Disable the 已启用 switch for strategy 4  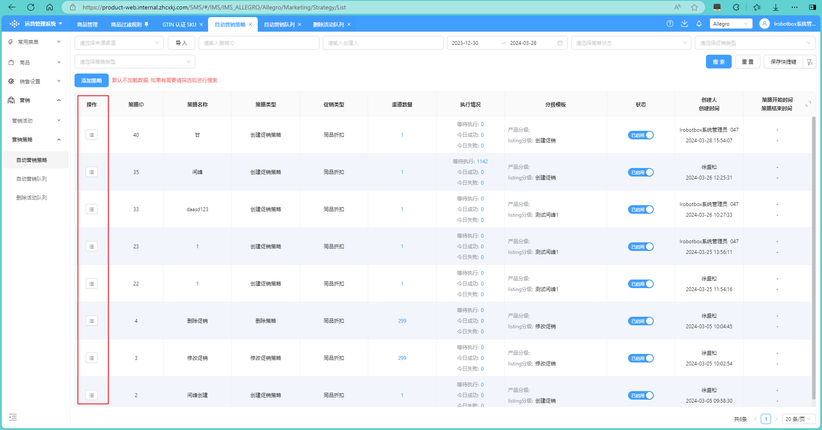point(641,321)
